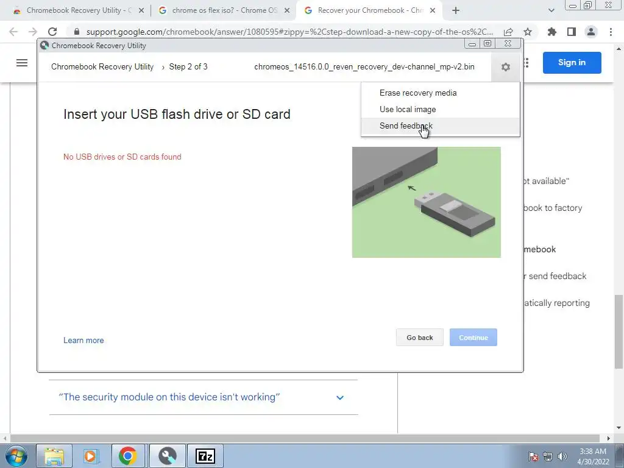
Task: Expand the security module isn't working section
Action: [204, 397]
